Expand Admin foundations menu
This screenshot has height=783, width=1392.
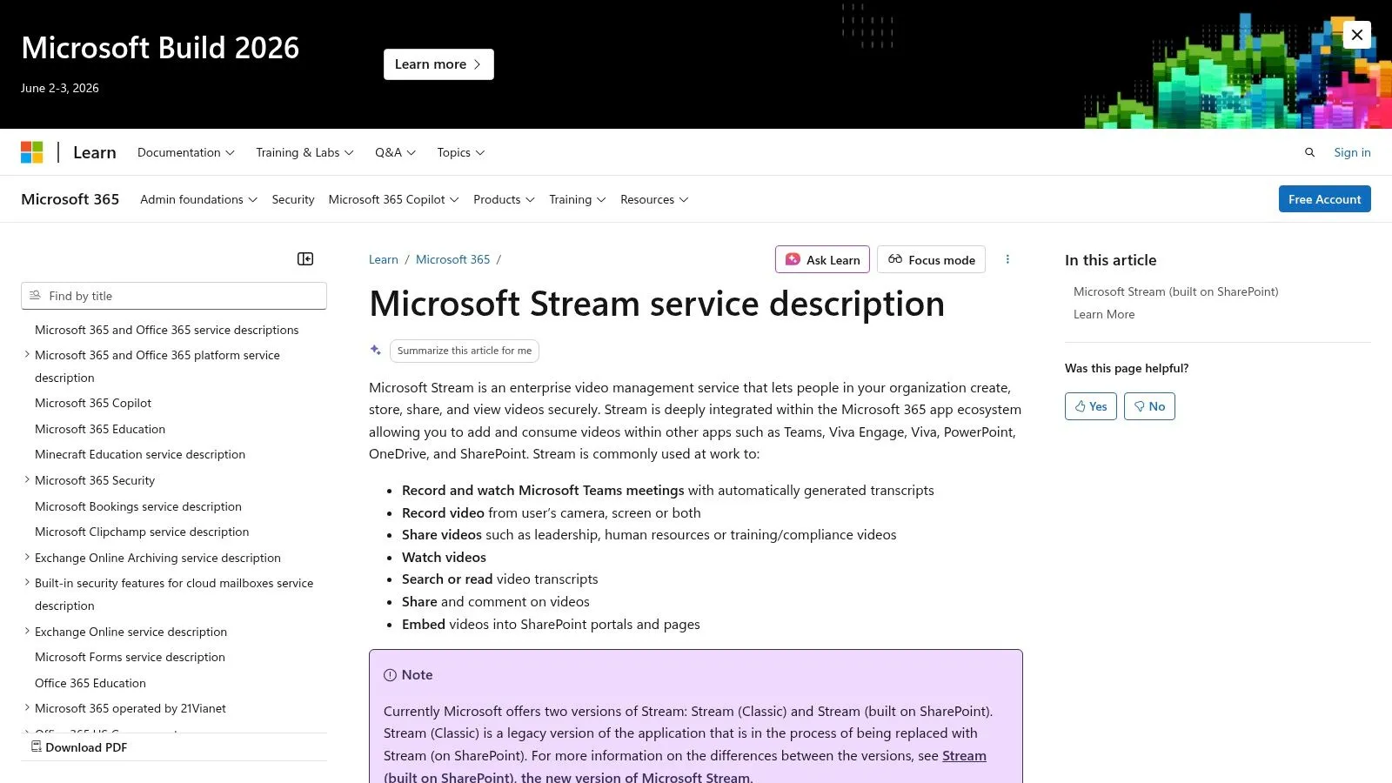[x=198, y=199]
